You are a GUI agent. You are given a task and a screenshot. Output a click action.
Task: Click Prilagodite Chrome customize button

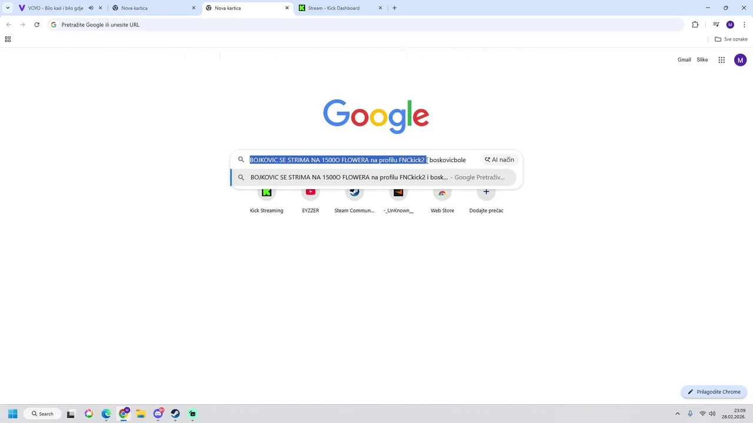coord(714,392)
